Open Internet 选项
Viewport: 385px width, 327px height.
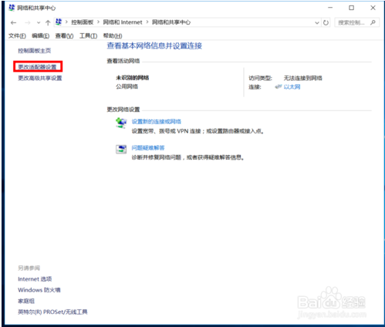[x=35, y=279]
